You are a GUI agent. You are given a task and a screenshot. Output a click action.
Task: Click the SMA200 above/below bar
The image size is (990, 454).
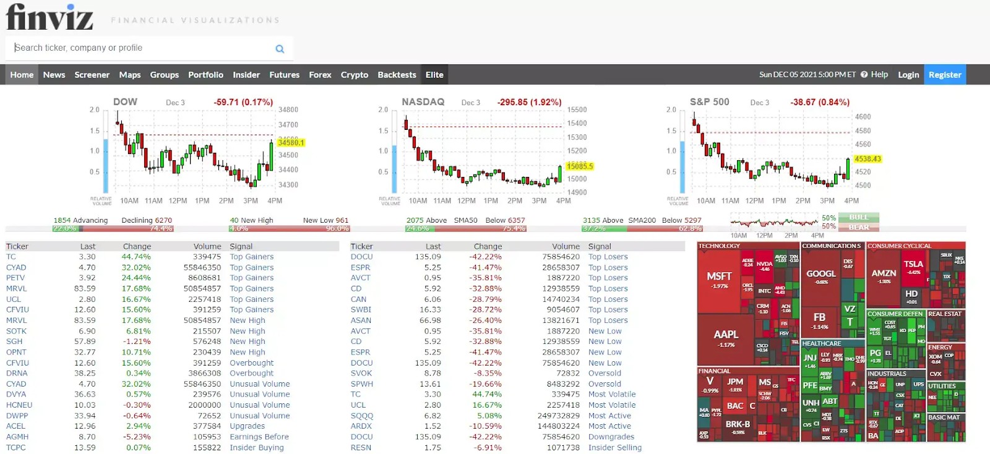(642, 228)
